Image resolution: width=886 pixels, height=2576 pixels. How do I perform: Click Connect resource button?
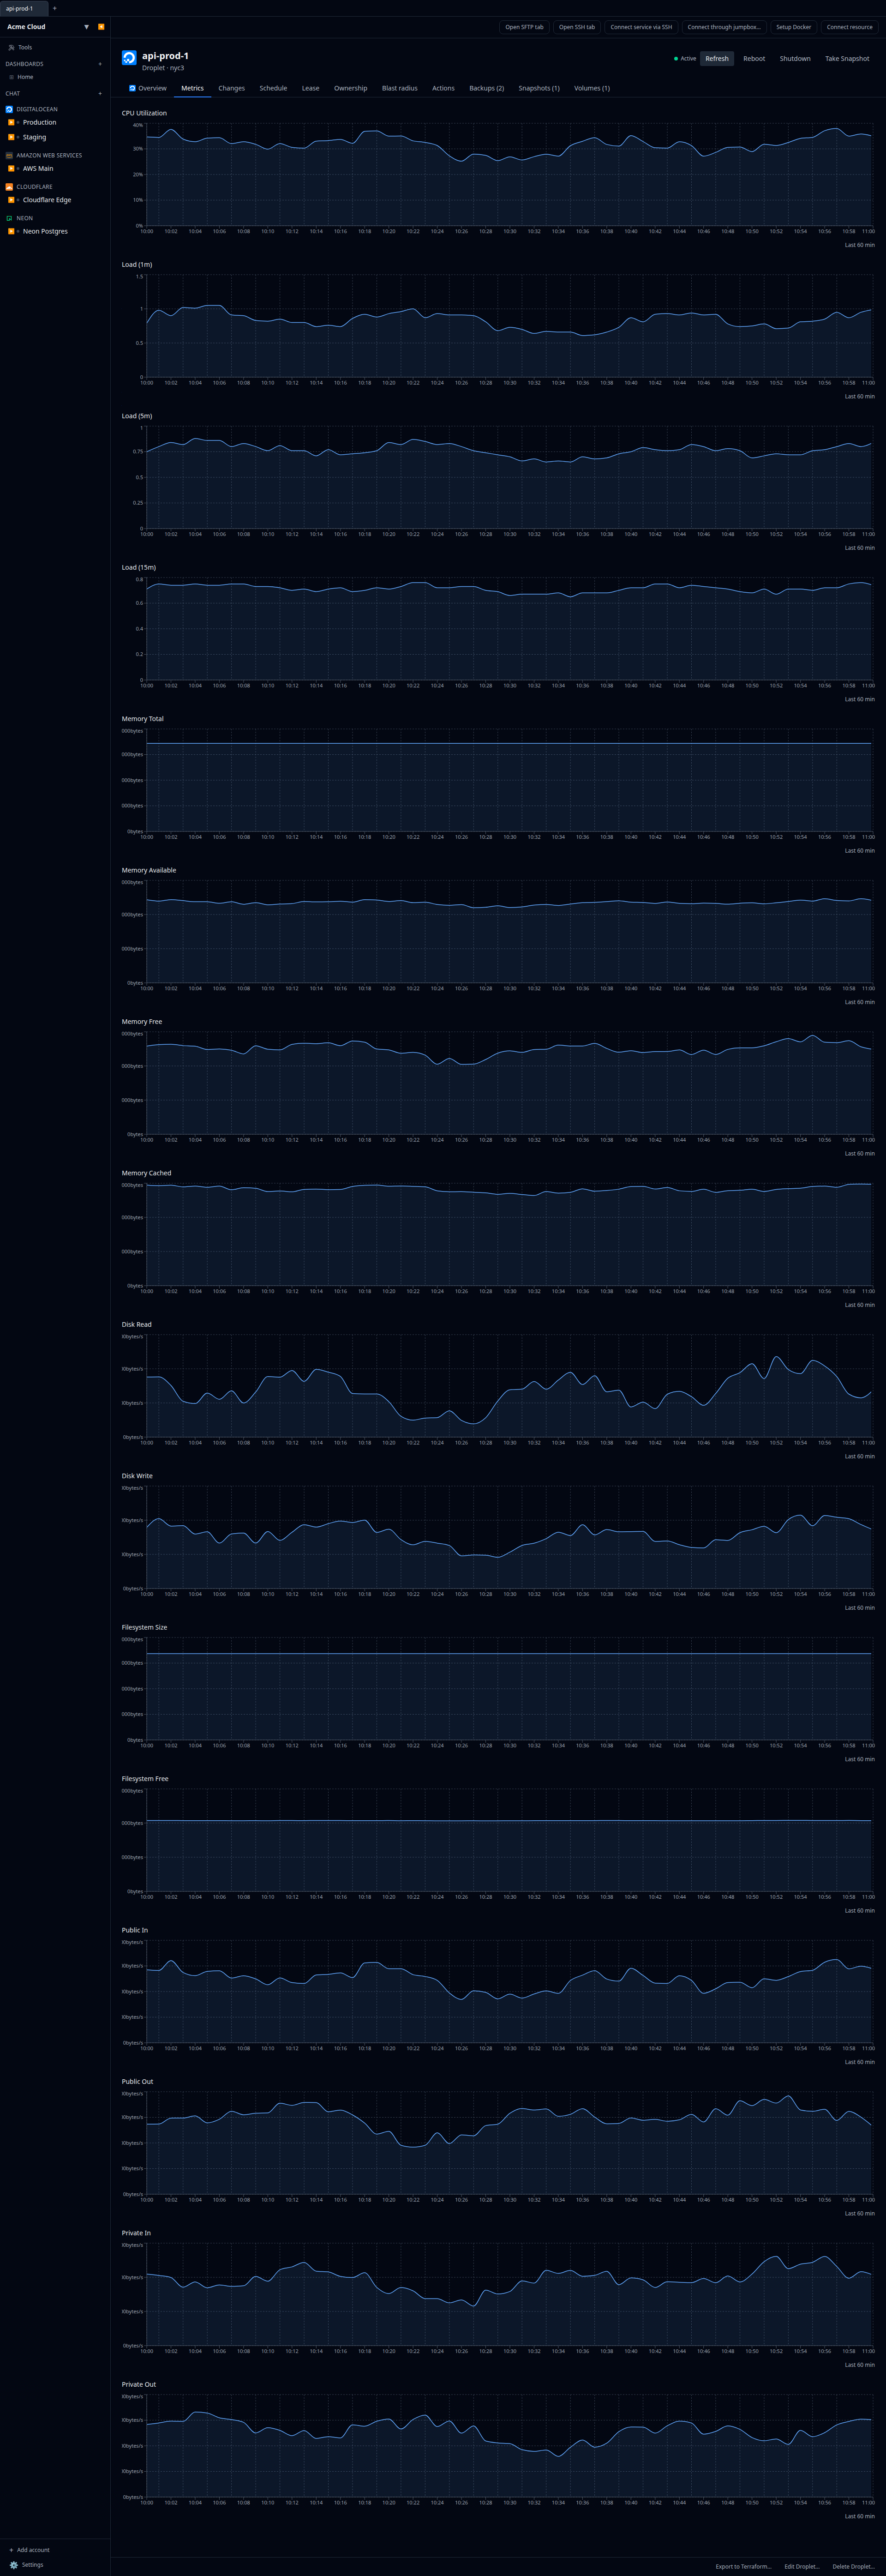click(x=850, y=27)
